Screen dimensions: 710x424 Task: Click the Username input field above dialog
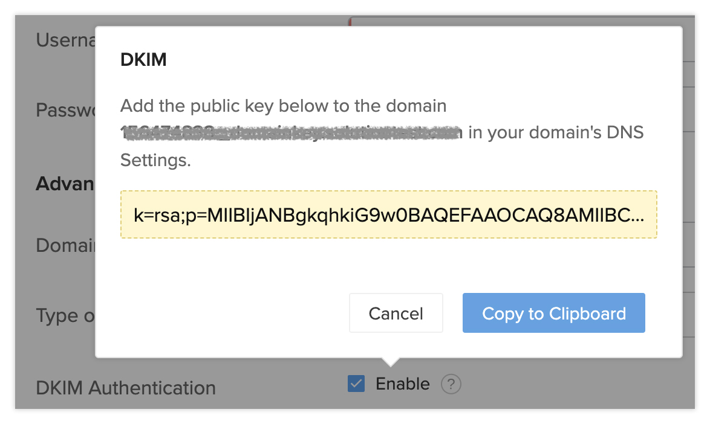click(x=520, y=22)
